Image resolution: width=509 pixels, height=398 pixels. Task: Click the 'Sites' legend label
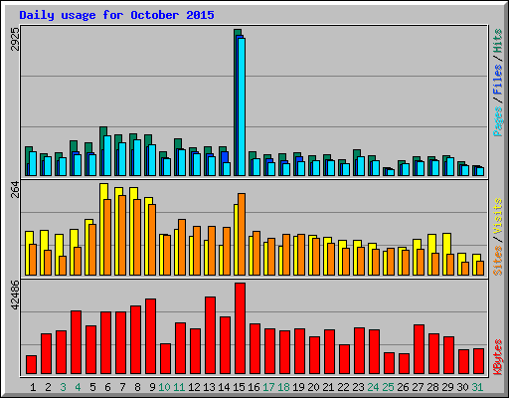pyautogui.click(x=497, y=261)
